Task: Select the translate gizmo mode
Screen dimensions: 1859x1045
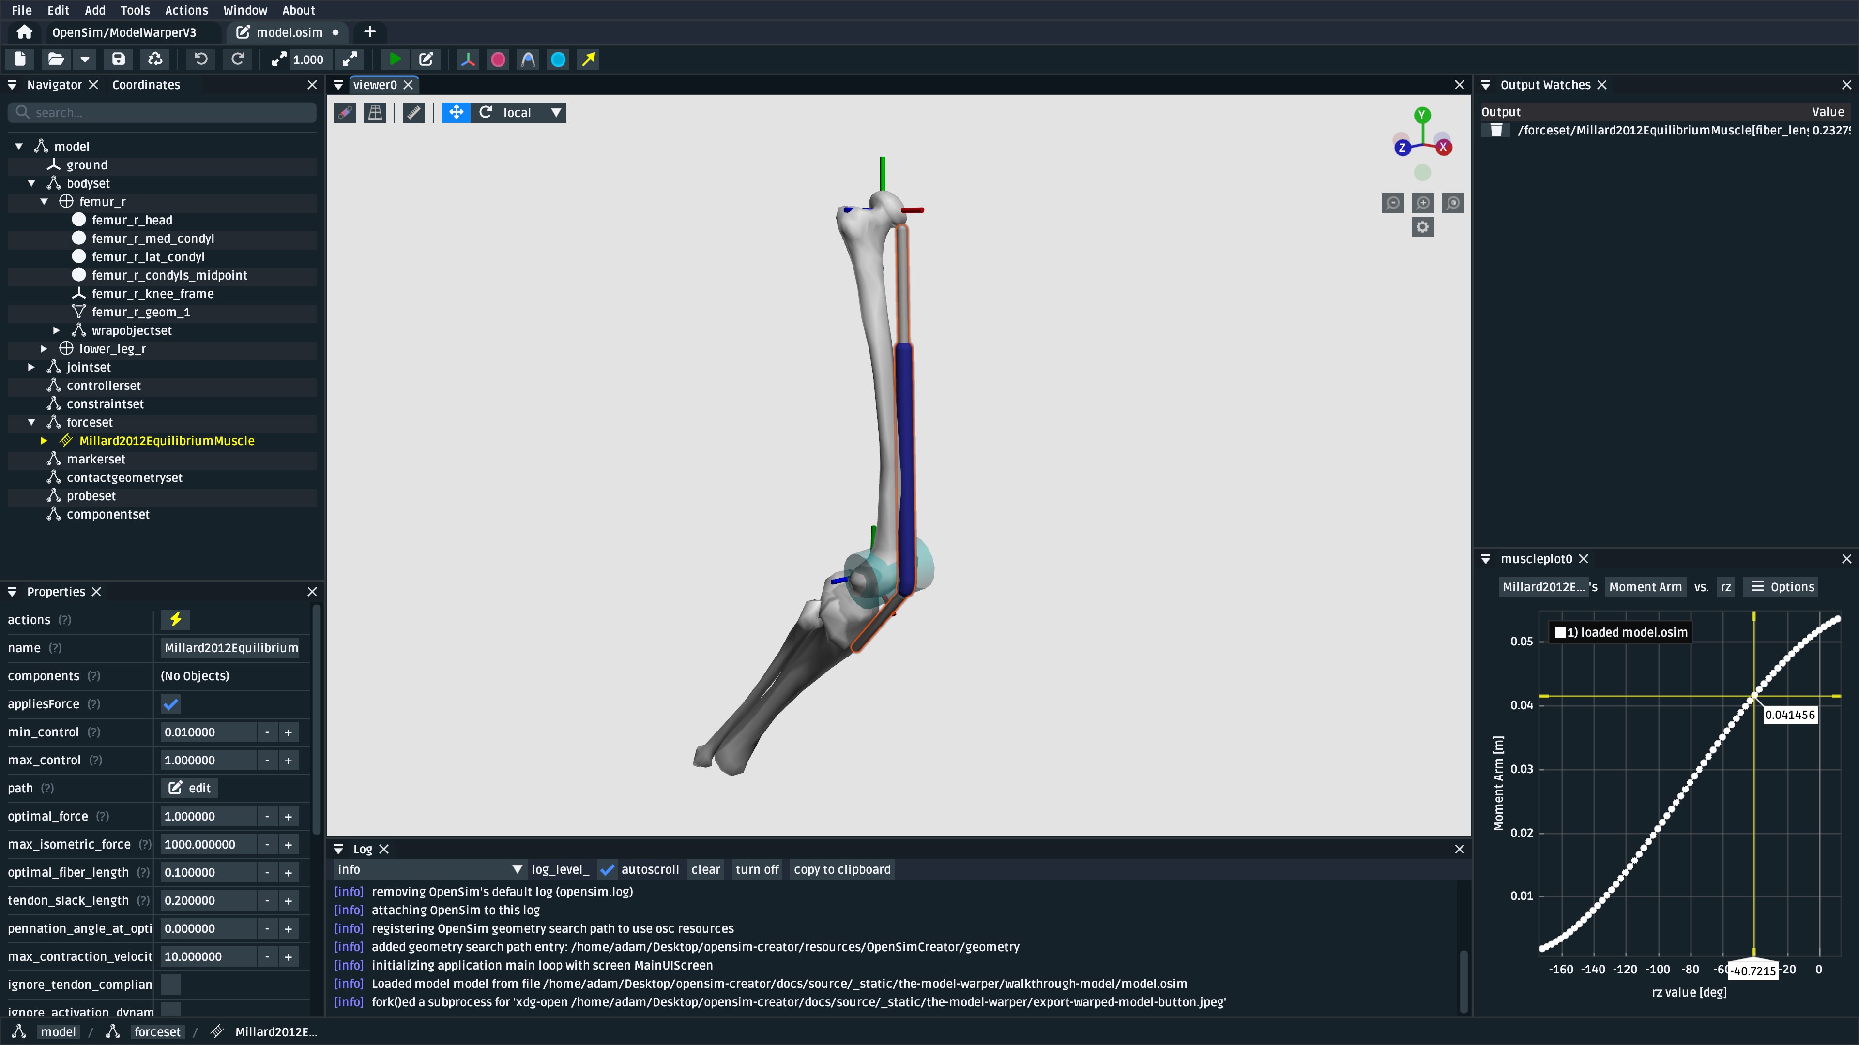Action: click(456, 113)
